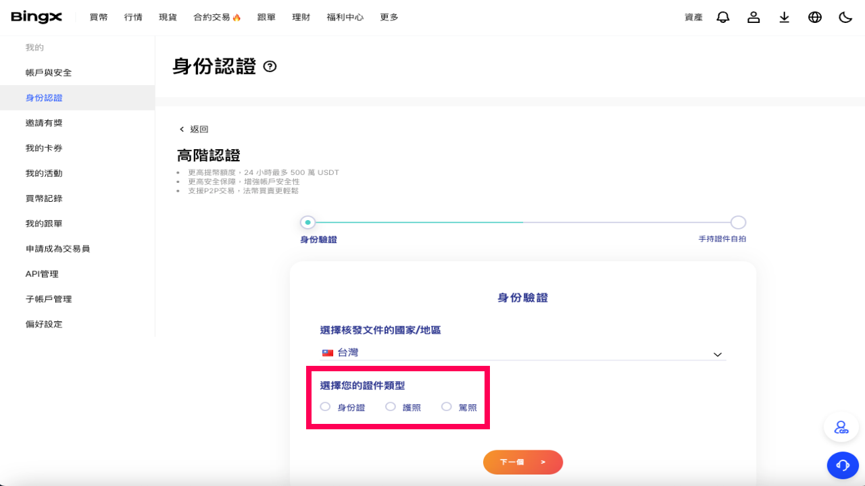
Task: Open 邀請有獎 in sidebar
Action: pos(78,123)
